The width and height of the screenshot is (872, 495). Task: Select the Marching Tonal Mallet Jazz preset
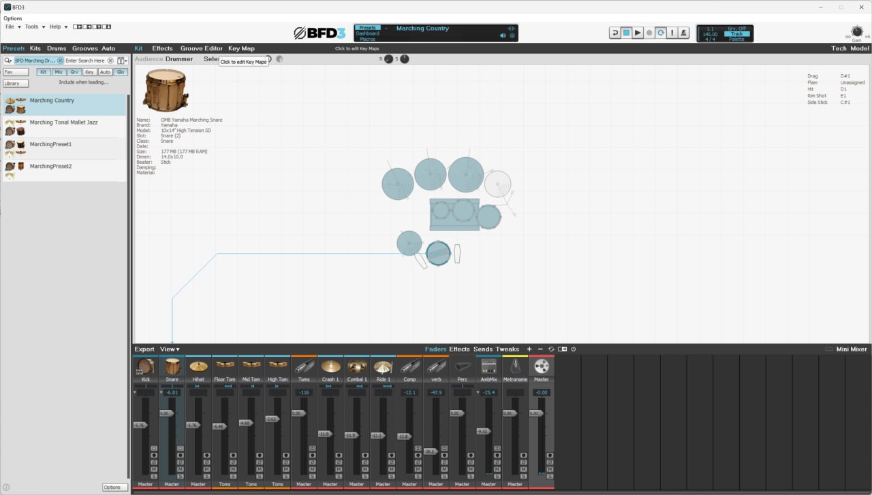63,122
